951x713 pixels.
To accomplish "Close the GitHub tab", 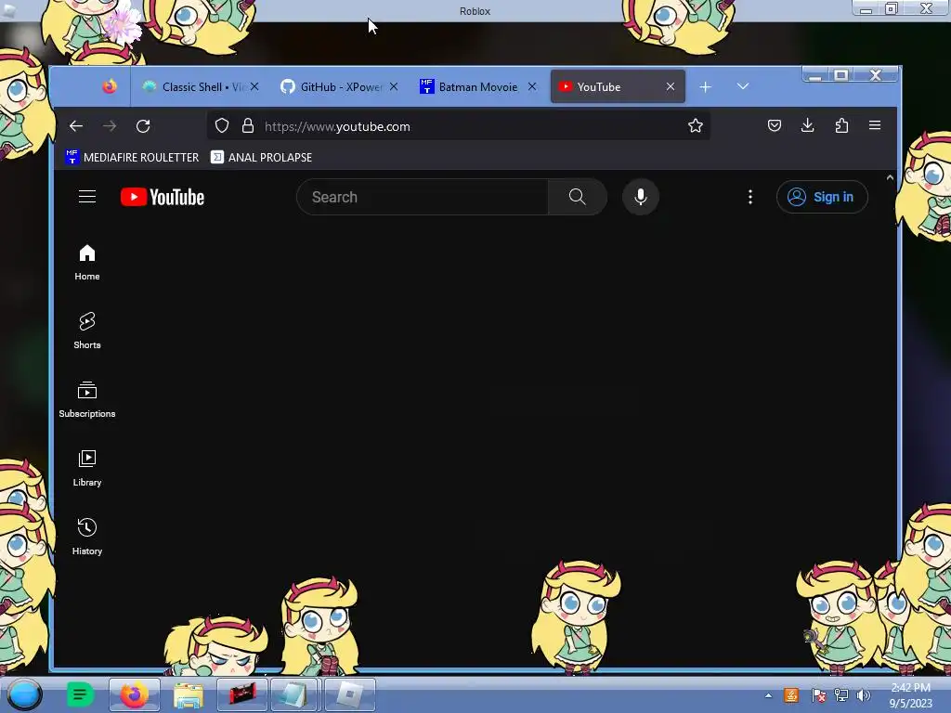I will pos(394,86).
